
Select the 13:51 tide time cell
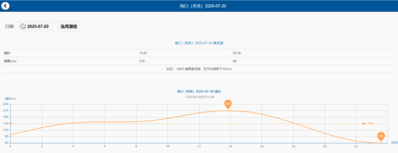coord(143,53)
